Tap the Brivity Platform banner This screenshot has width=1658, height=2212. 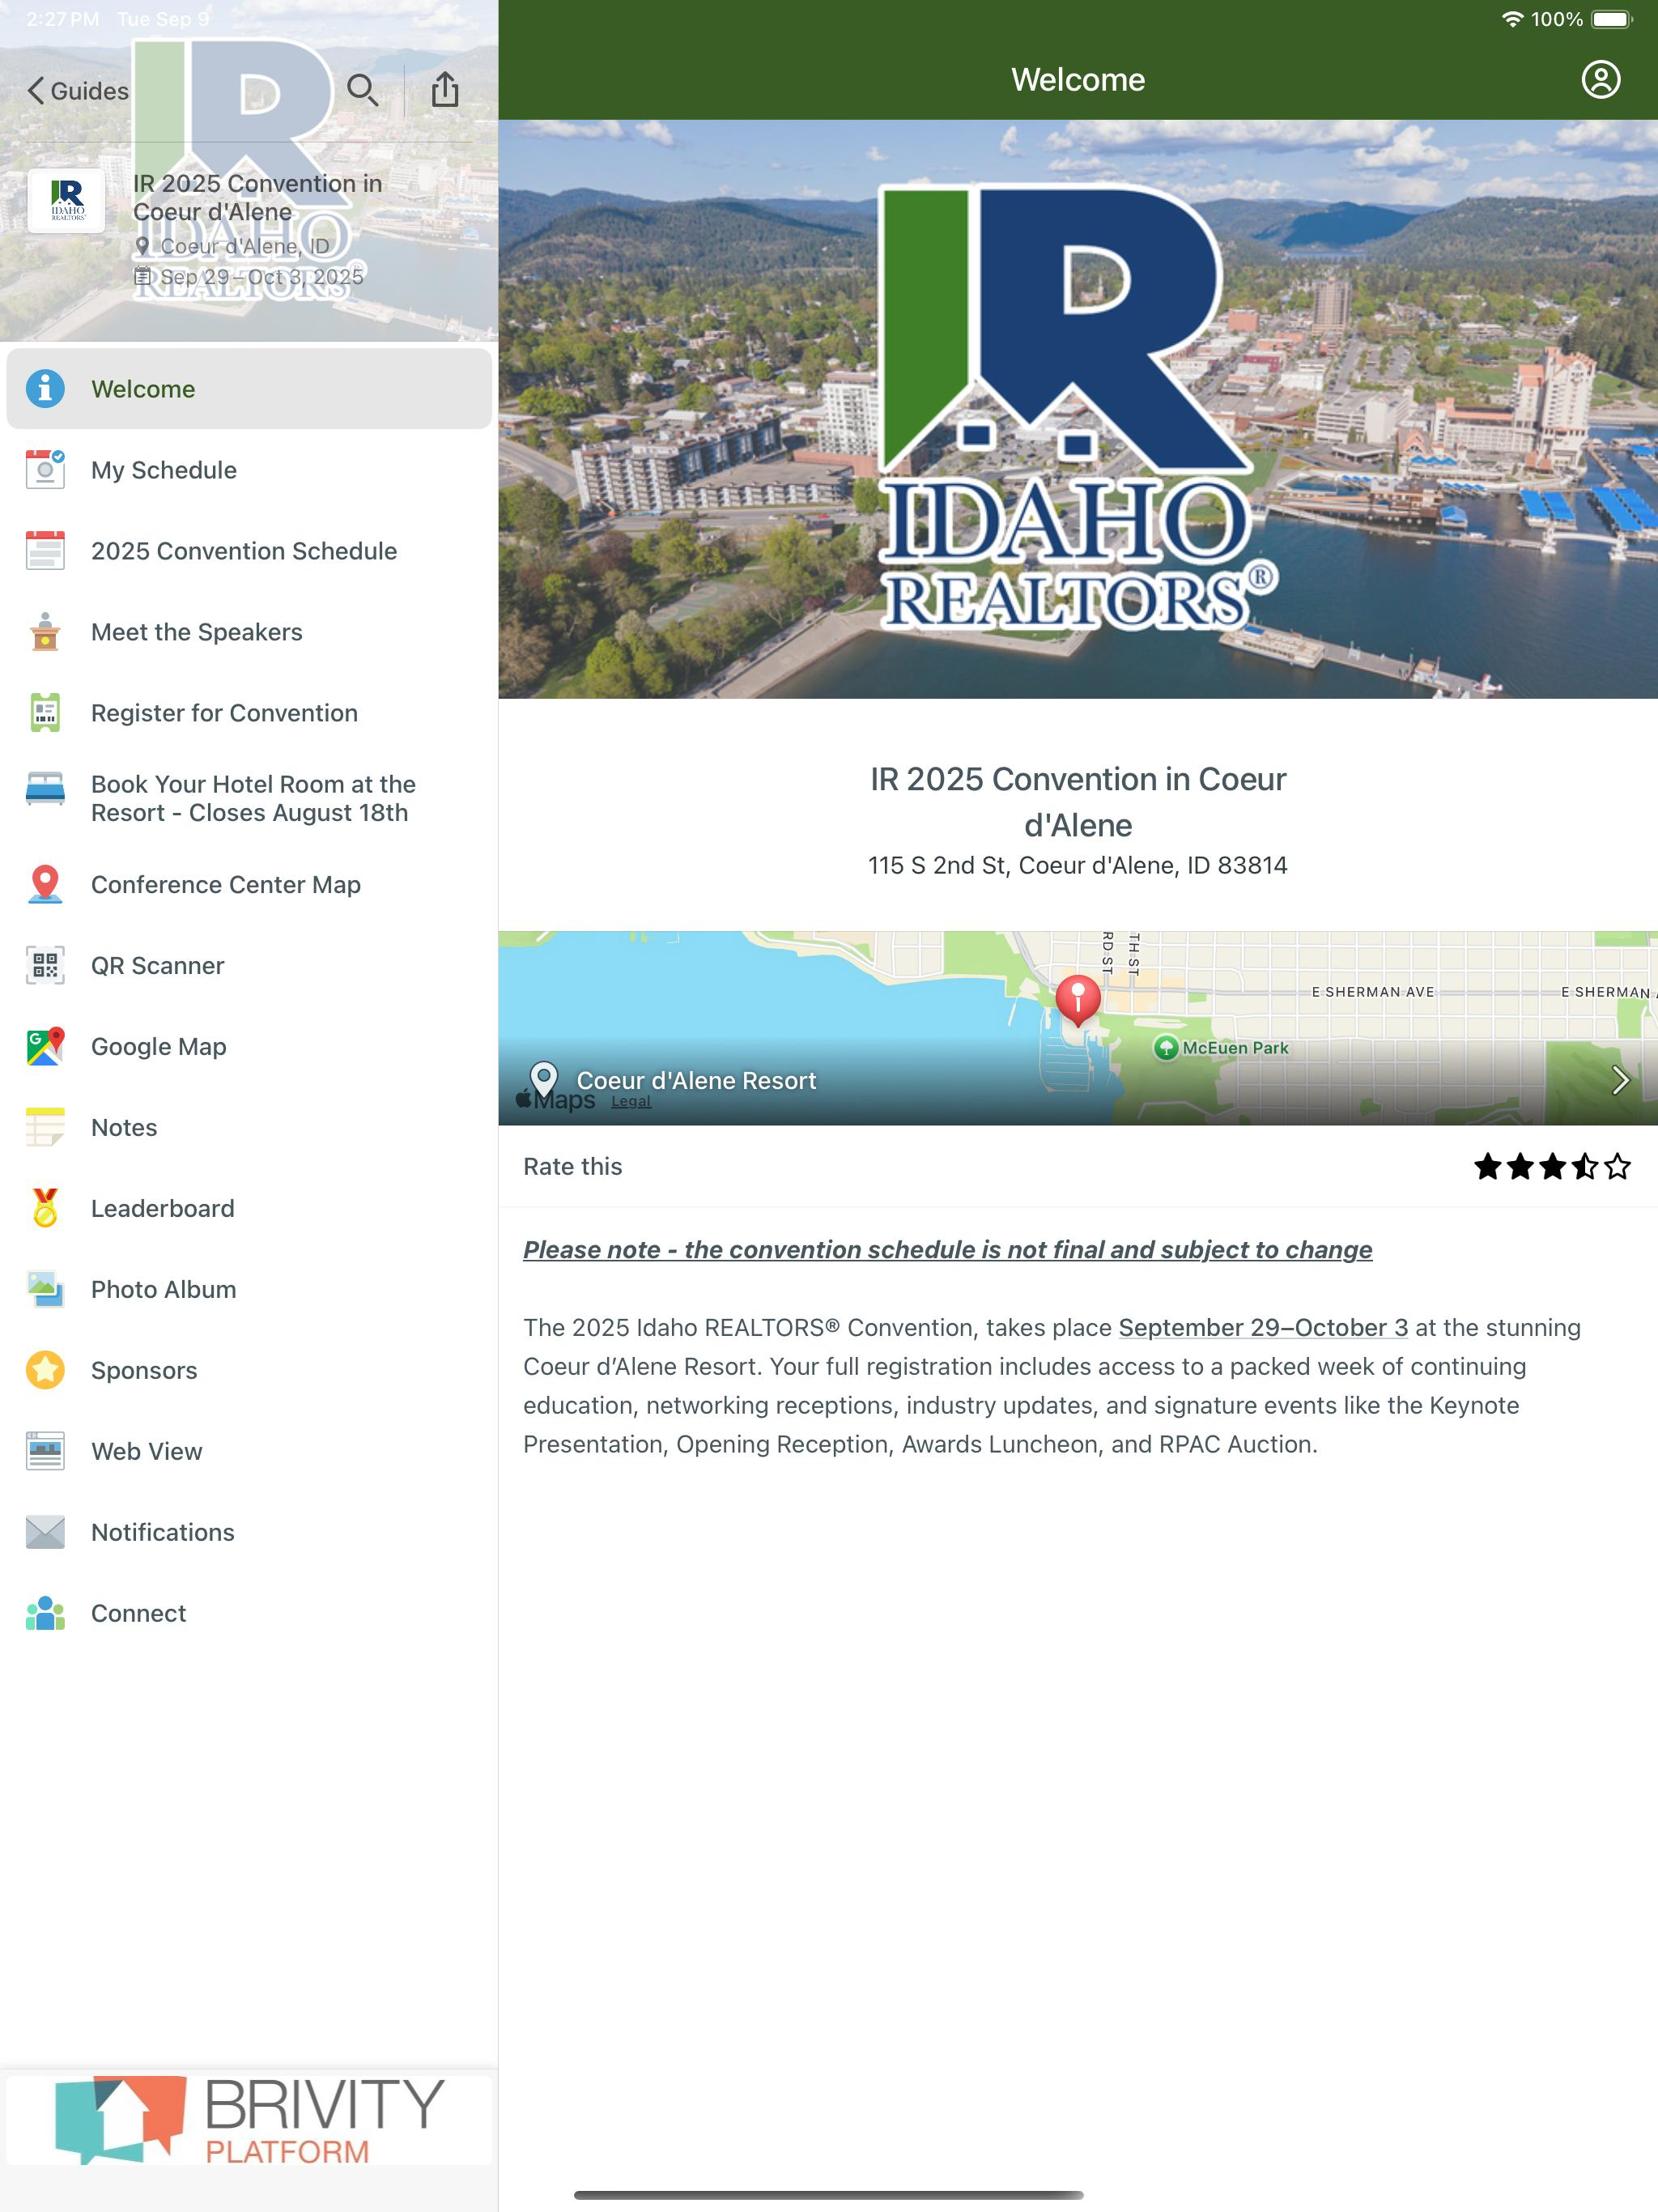tap(249, 2120)
